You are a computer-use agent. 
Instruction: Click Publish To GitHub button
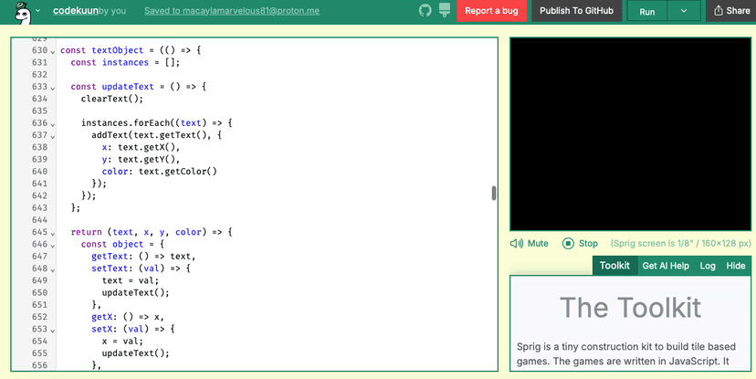[x=578, y=11]
